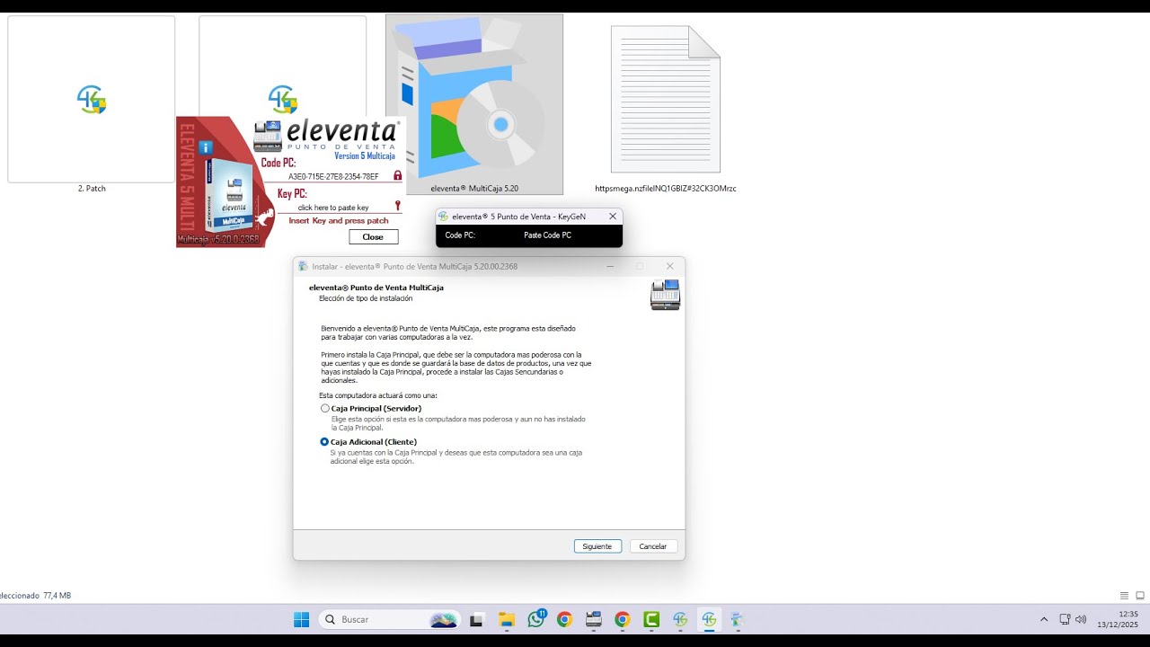
Task: Open the cash register app on taskbar
Action: pyautogui.click(x=593, y=619)
